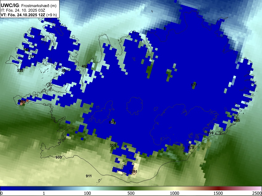The height and width of the screenshot is (196, 262).
Task: Click the 577 value on the map
Action: pos(194,85)
